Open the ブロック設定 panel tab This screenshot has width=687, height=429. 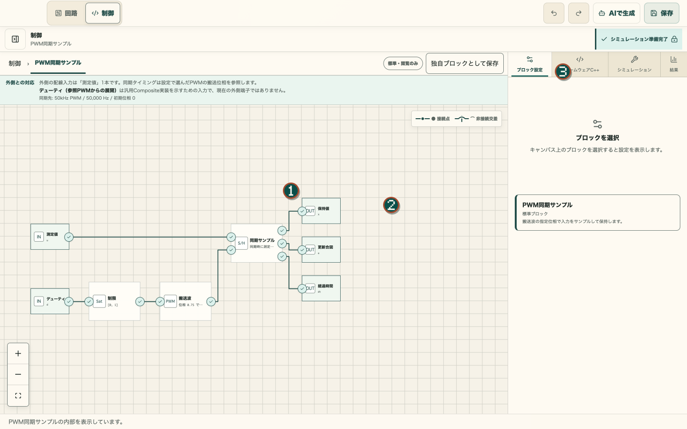[x=530, y=64]
